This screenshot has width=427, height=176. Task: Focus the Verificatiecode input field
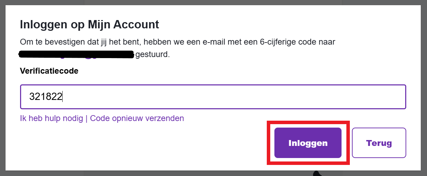click(212, 97)
